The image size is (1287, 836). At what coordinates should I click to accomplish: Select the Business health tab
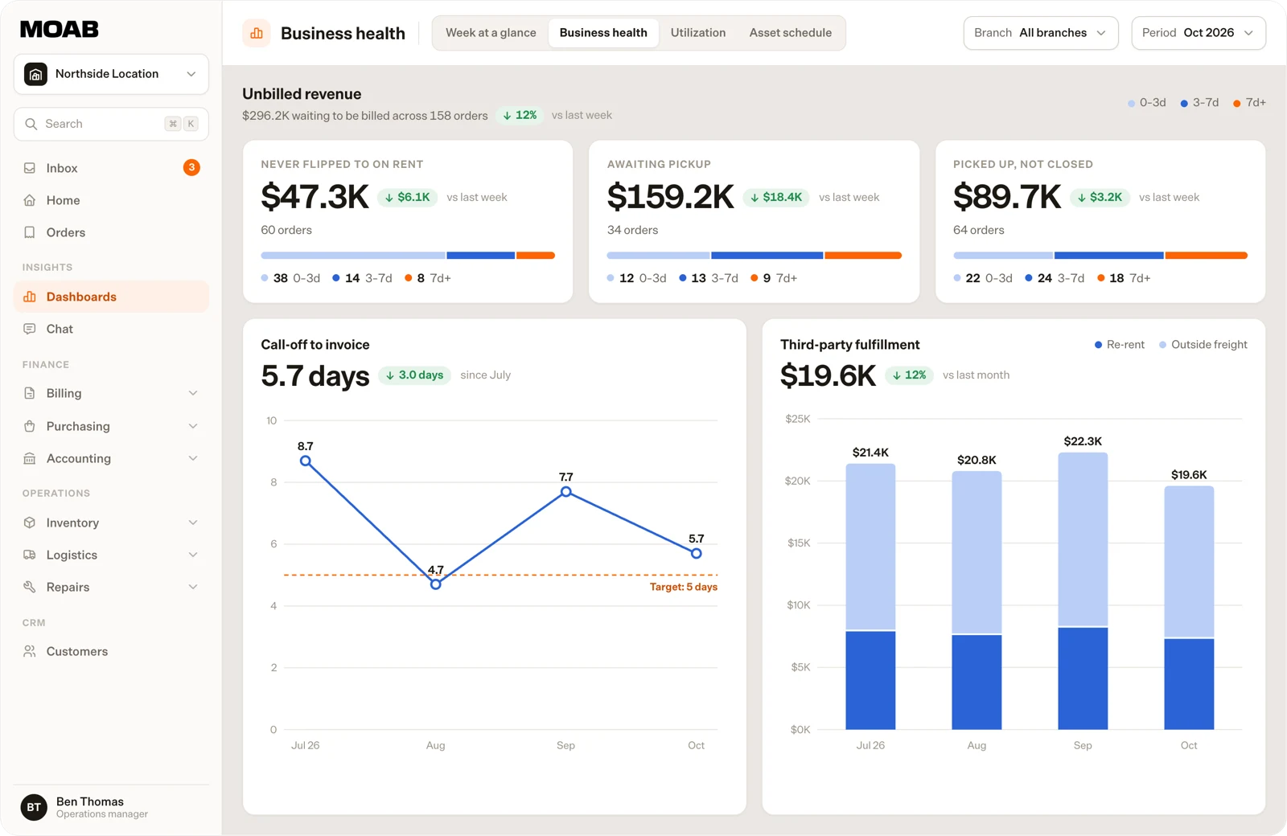tap(603, 33)
